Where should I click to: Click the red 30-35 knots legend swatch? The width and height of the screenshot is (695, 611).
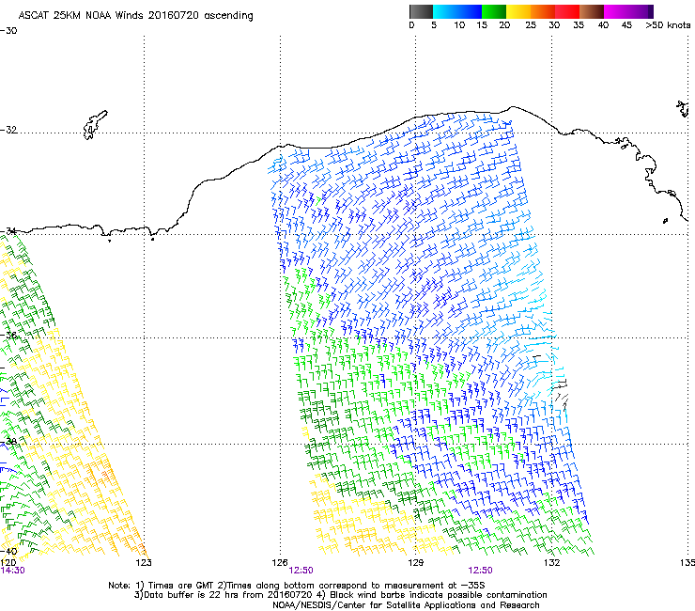[567, 11]
